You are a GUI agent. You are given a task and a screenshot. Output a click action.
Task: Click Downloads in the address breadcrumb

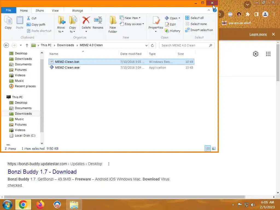coord(65,45)
